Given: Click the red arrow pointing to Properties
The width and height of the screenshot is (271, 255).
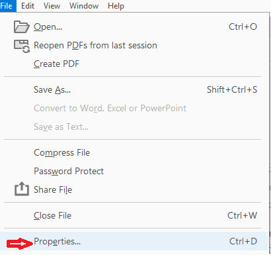Looking at the screenshot, I should 20,244.
